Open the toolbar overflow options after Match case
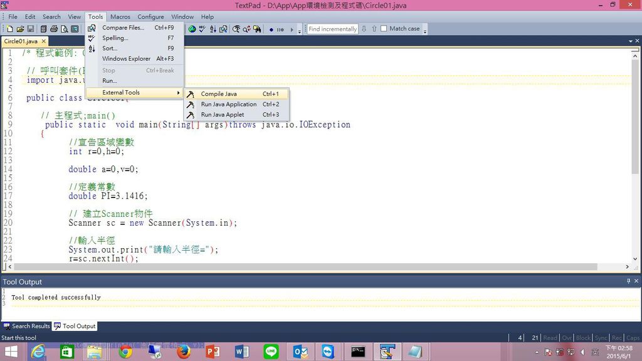 coord(424,30)
